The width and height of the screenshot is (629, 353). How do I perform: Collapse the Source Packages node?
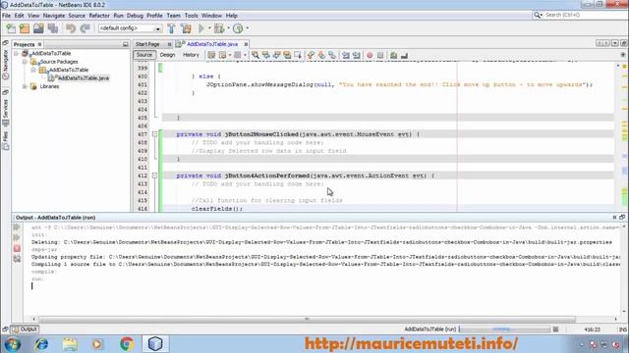point(25,62)
